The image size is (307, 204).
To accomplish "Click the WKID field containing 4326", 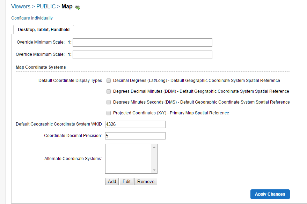I will click(135, 124).
